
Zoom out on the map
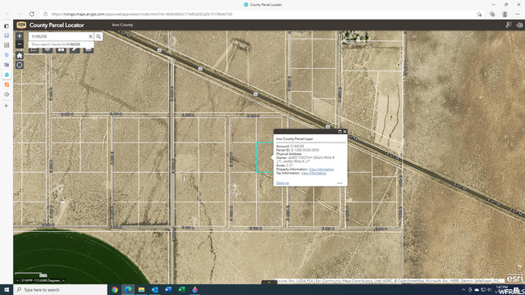pyautogui.click(x=20, y=44)
